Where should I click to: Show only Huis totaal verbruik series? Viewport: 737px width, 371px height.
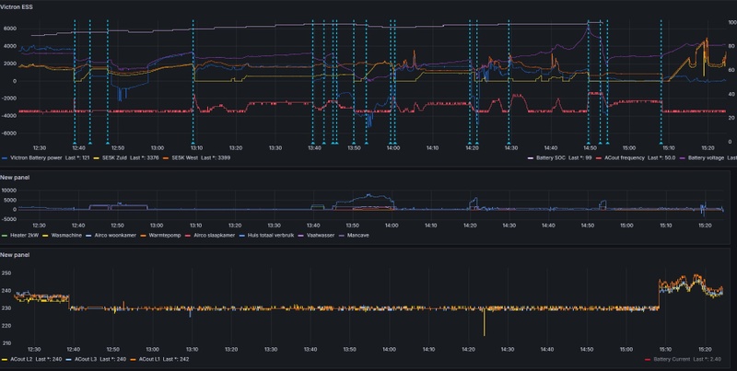(270, 236)
